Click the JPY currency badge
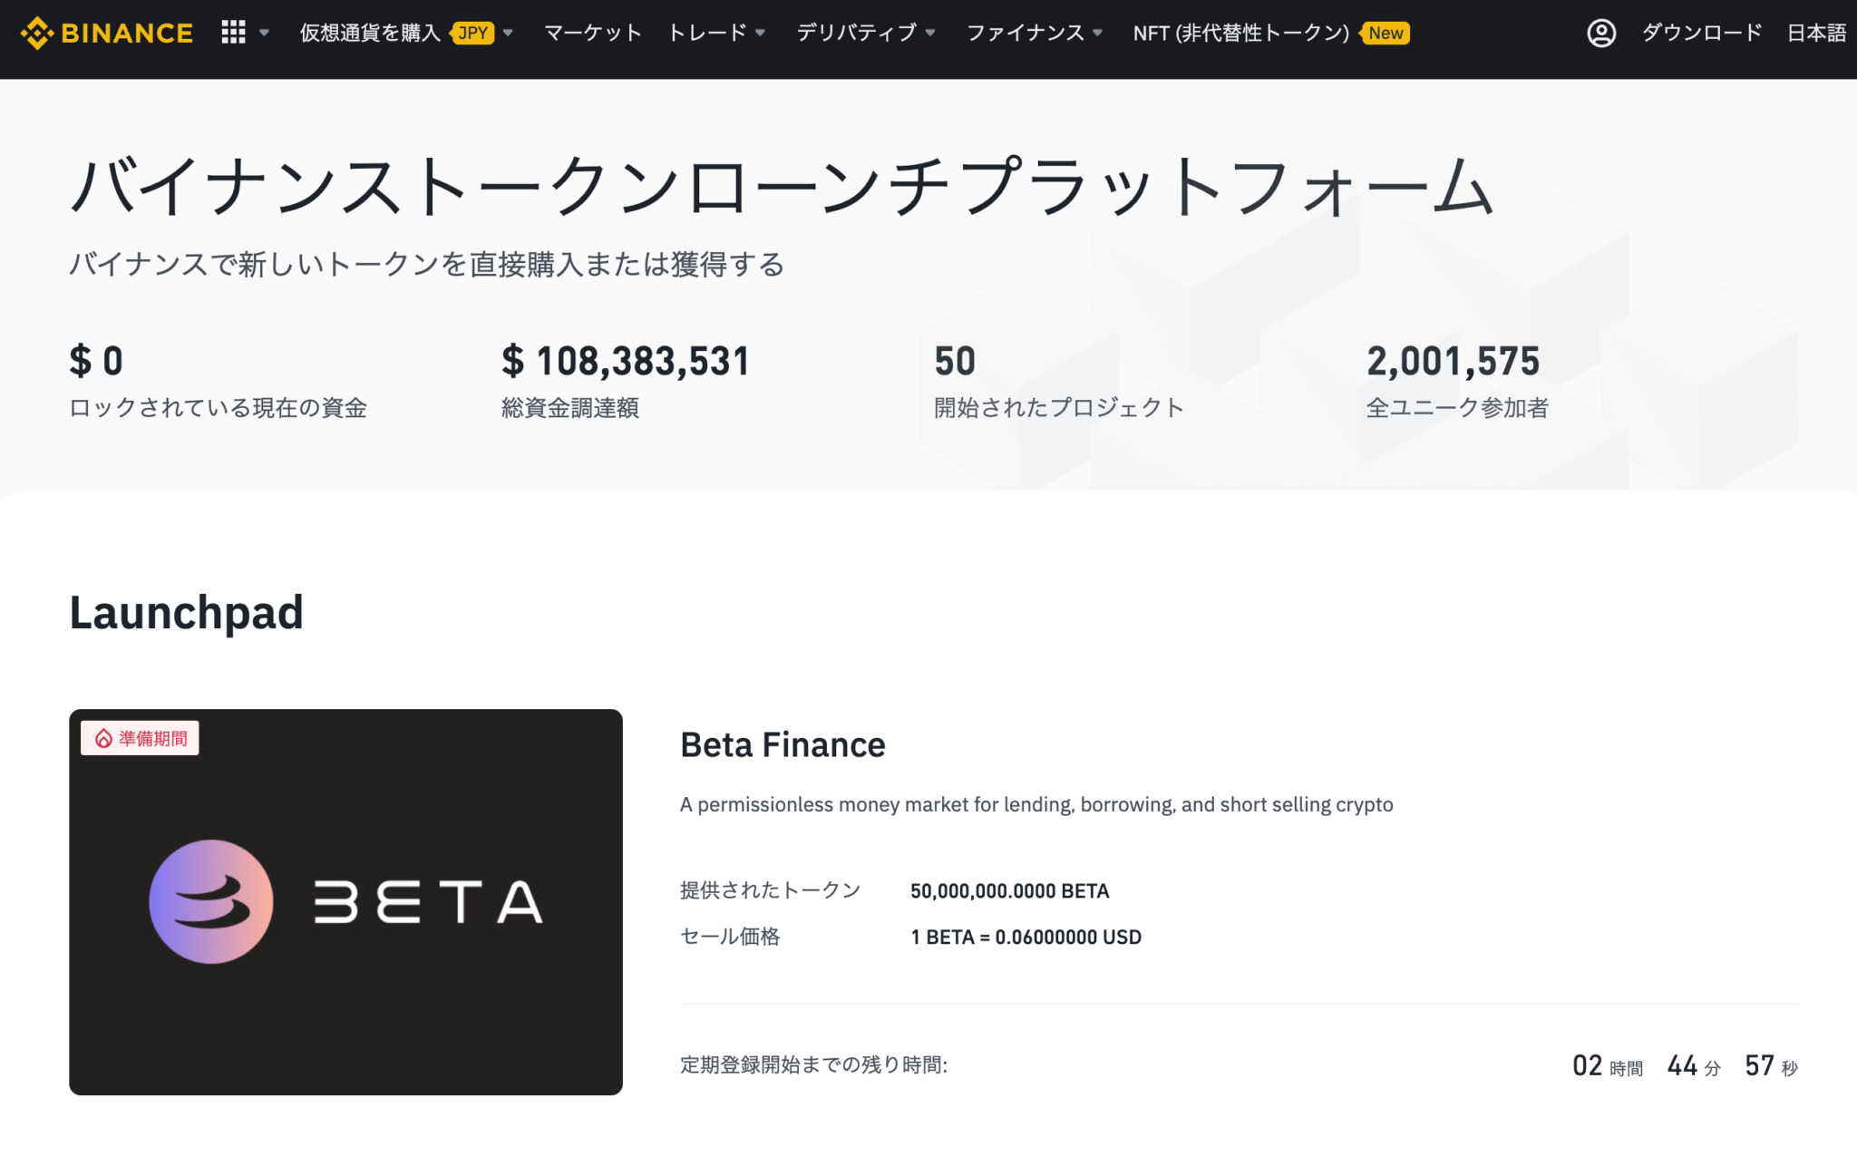This screenshot has height=1166, width=1857. coord(473,33)
